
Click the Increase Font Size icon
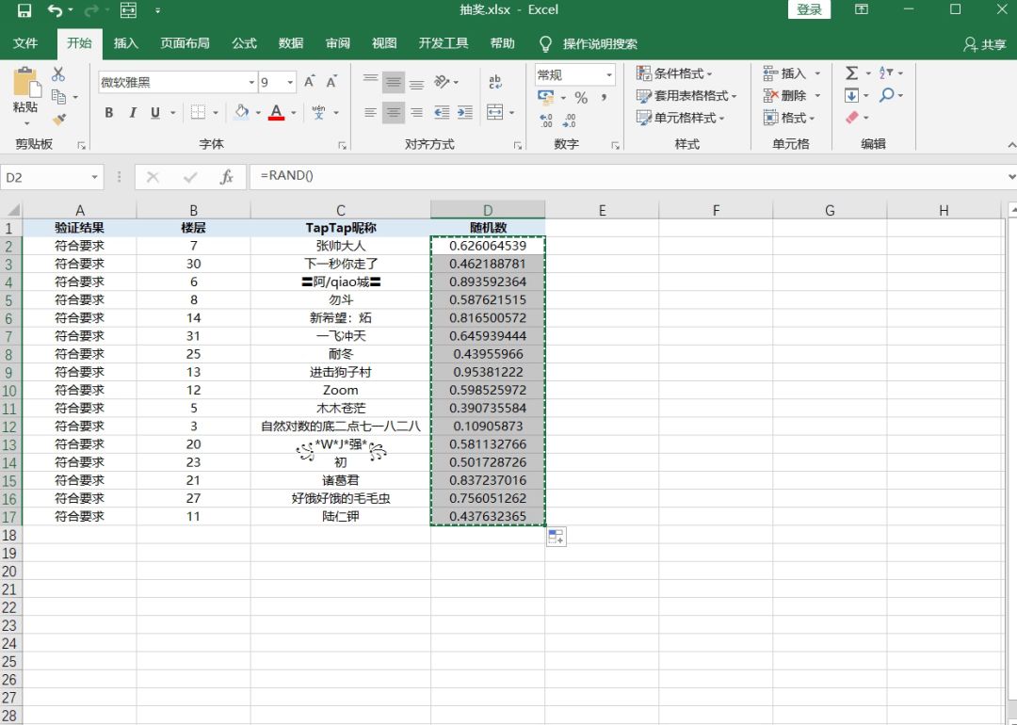310,82
